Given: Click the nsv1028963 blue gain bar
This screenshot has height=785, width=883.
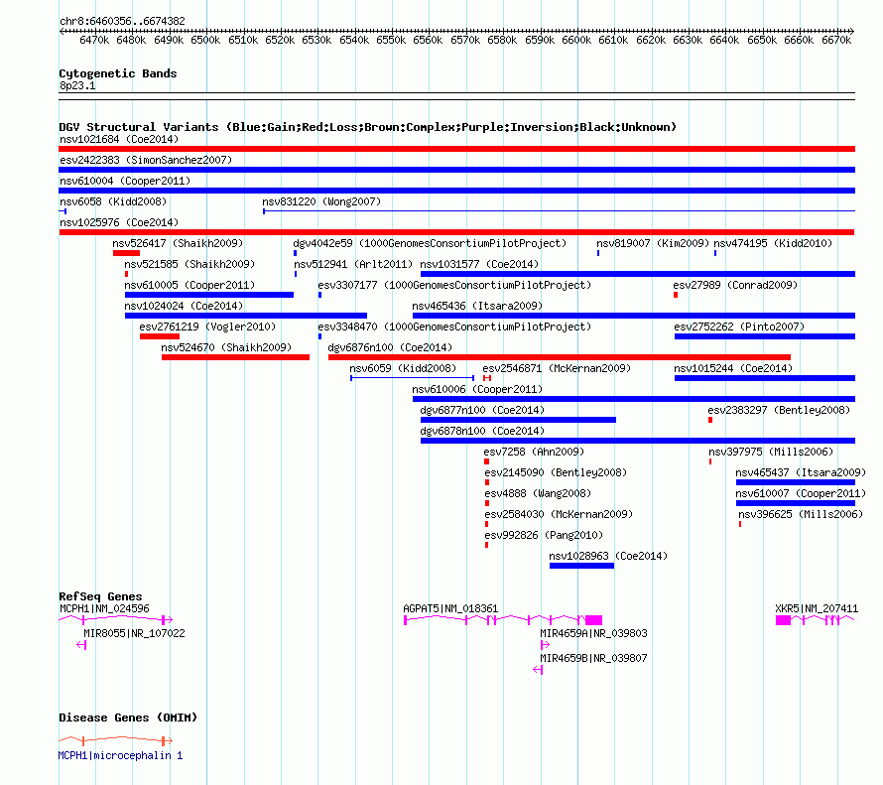Looking at the screenshot, I should click(x=581, y=566).
